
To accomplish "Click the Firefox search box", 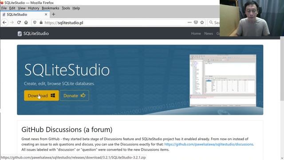I will (213, 23).
